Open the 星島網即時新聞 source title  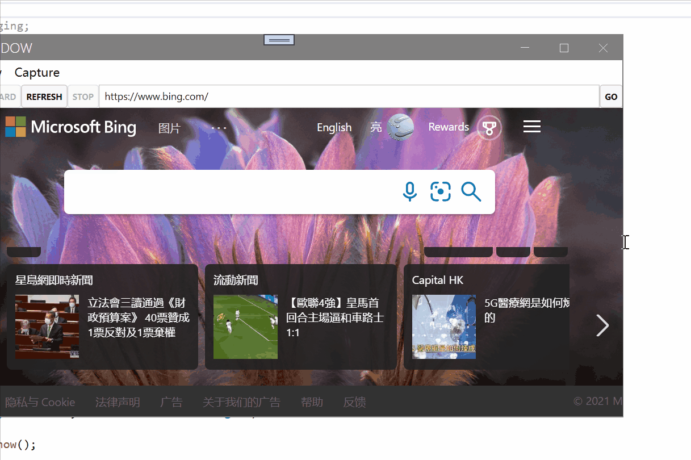pos(54,280)
